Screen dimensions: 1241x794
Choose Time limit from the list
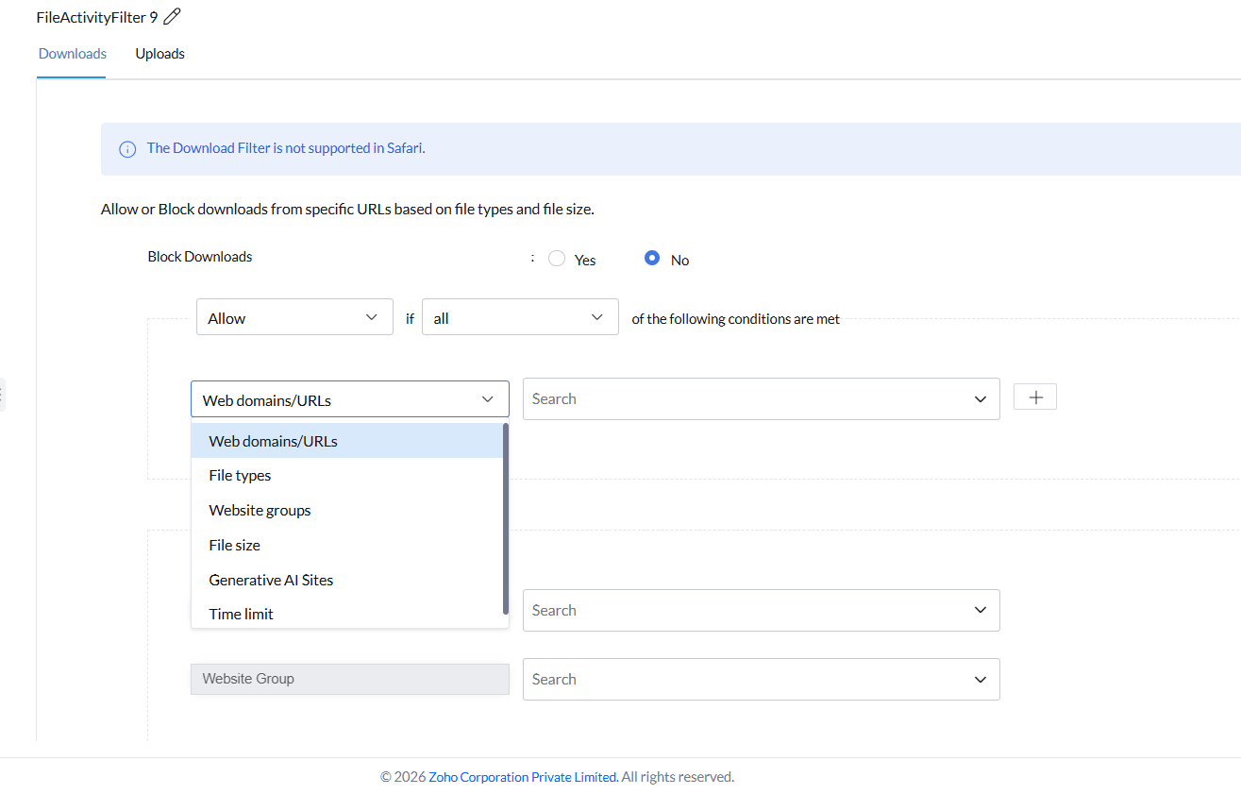(x=347, y=614)
